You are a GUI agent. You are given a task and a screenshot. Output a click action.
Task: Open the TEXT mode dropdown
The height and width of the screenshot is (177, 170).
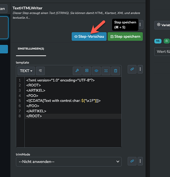[26, 71]
